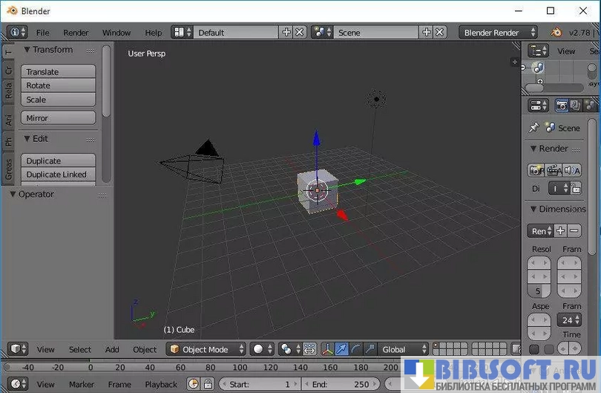Delete the Scene with X button

pyautogui.click(x=440, y=33)
